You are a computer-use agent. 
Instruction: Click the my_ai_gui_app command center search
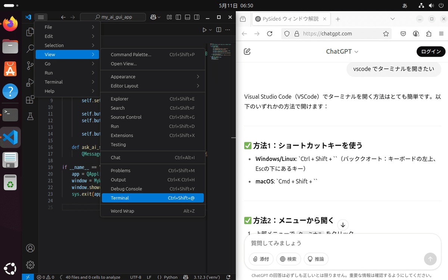pyautogui.click(x=113, y=17)
